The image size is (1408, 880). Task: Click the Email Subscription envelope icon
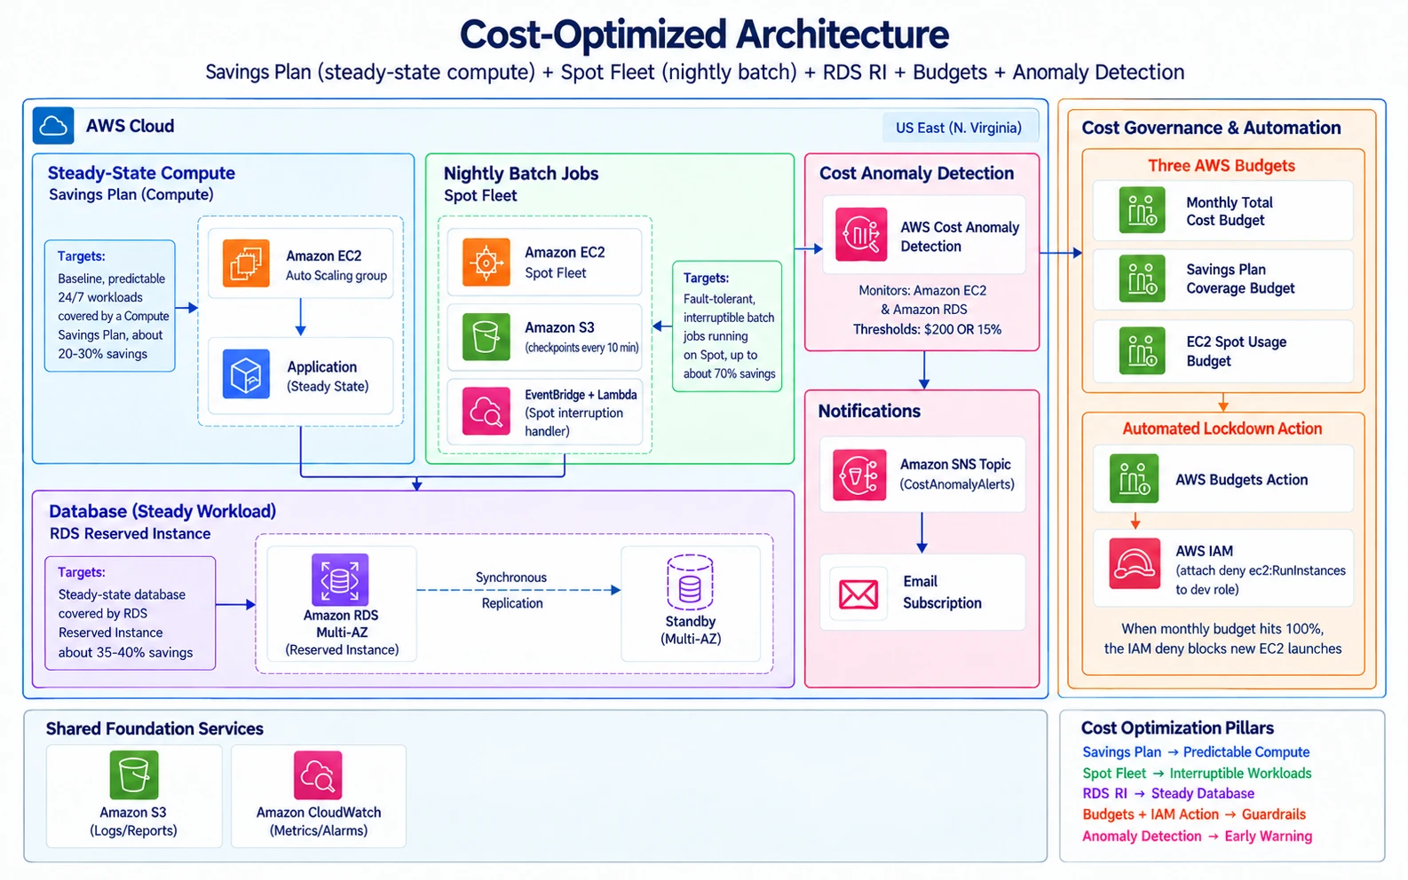(858, 593)
